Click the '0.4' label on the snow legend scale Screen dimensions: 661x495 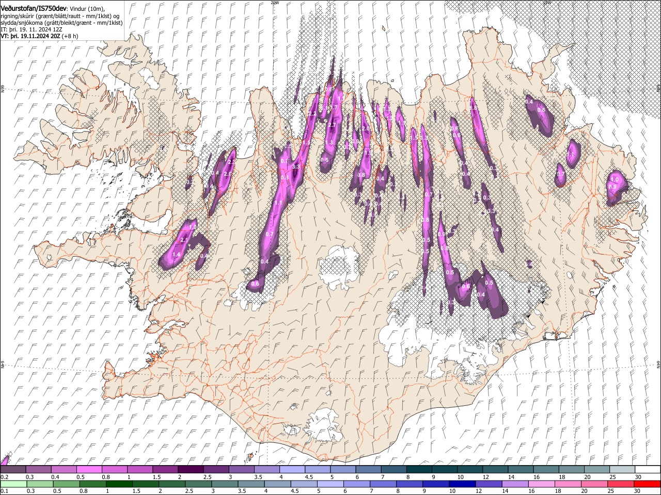(x=55, y=477)
